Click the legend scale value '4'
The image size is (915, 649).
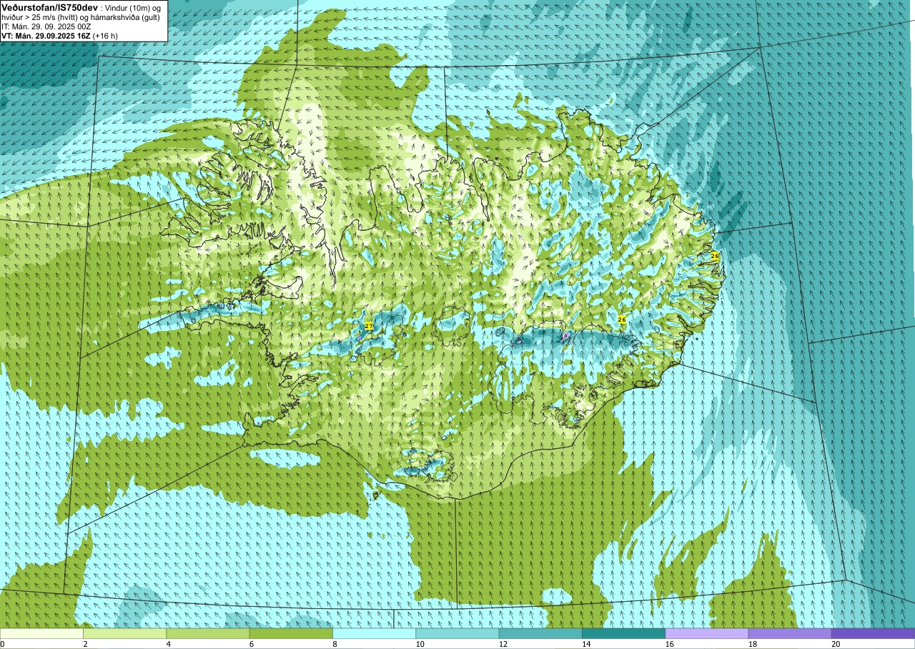[x=168, y=644]
